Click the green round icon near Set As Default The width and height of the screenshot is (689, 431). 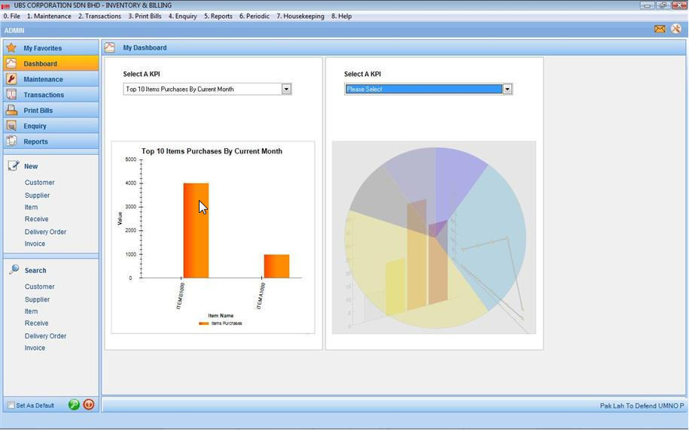click(74, 405)
